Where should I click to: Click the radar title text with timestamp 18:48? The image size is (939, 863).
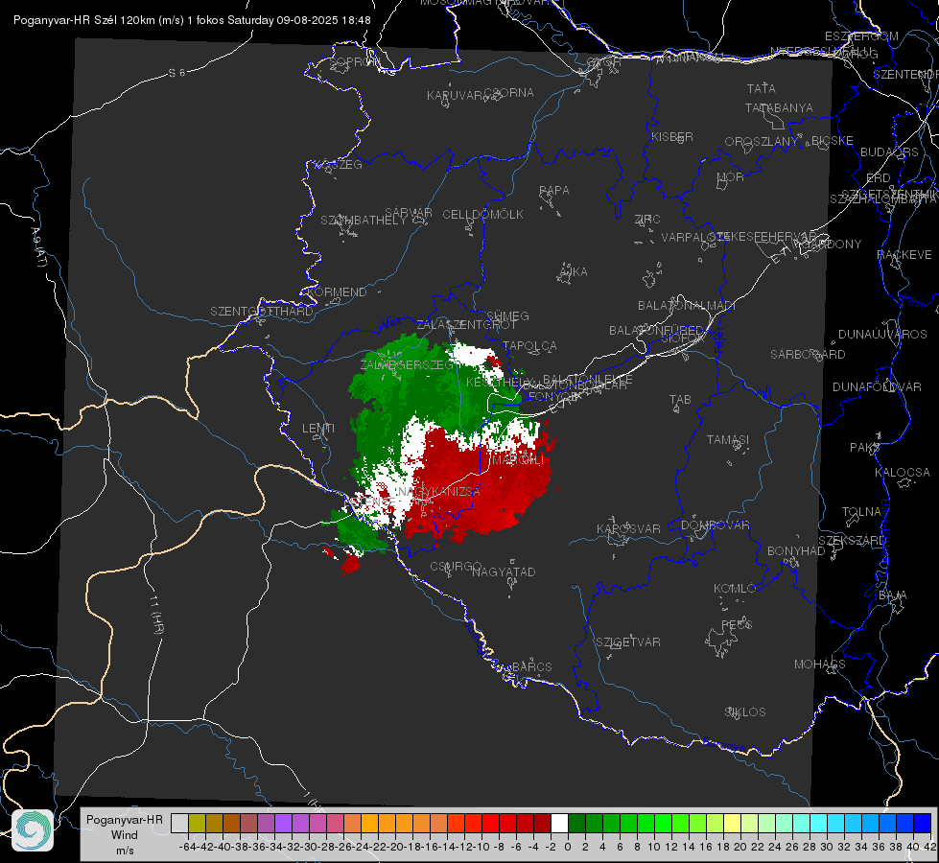[x=192, y=20]
